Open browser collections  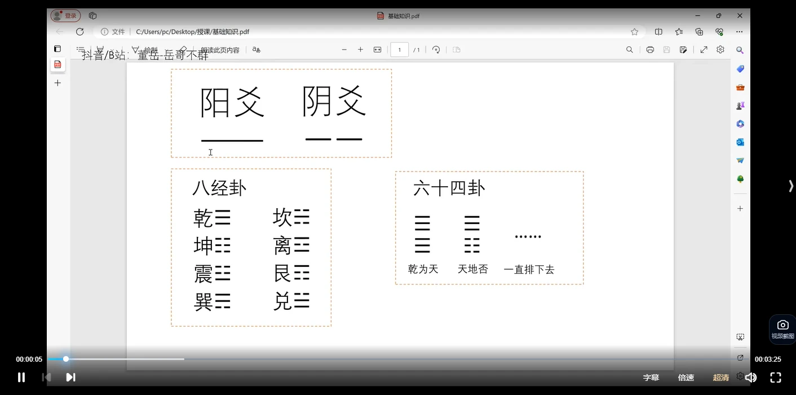699,32
